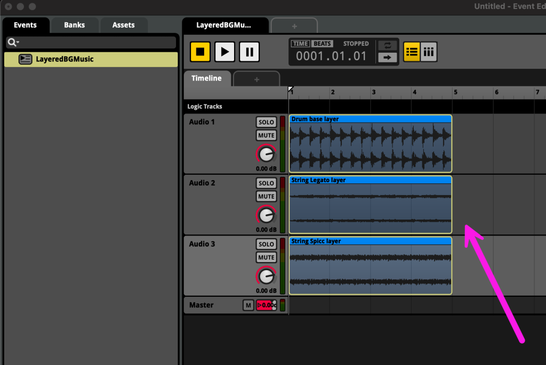Viewport: 546px width, 365px height.
Task: Click the Stop playback button
Action: click(x=200, y=52)
